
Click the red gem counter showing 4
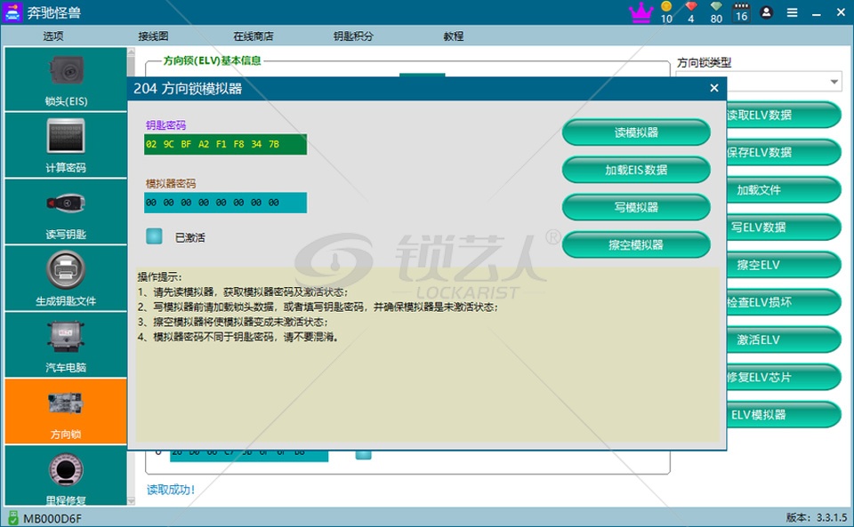coord(691,12)
